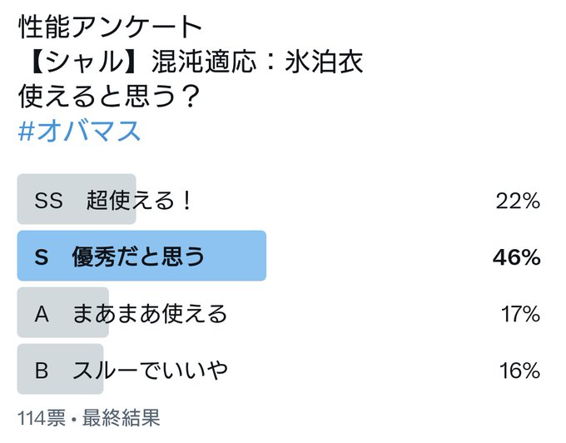Click the B rank letter
Viewport: 566px width, 443px height.
pyautogui.click(x=42, y=371)
